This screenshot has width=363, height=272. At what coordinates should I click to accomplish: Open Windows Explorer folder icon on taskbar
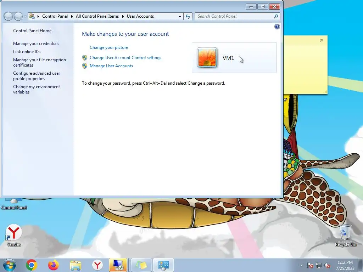76,265
